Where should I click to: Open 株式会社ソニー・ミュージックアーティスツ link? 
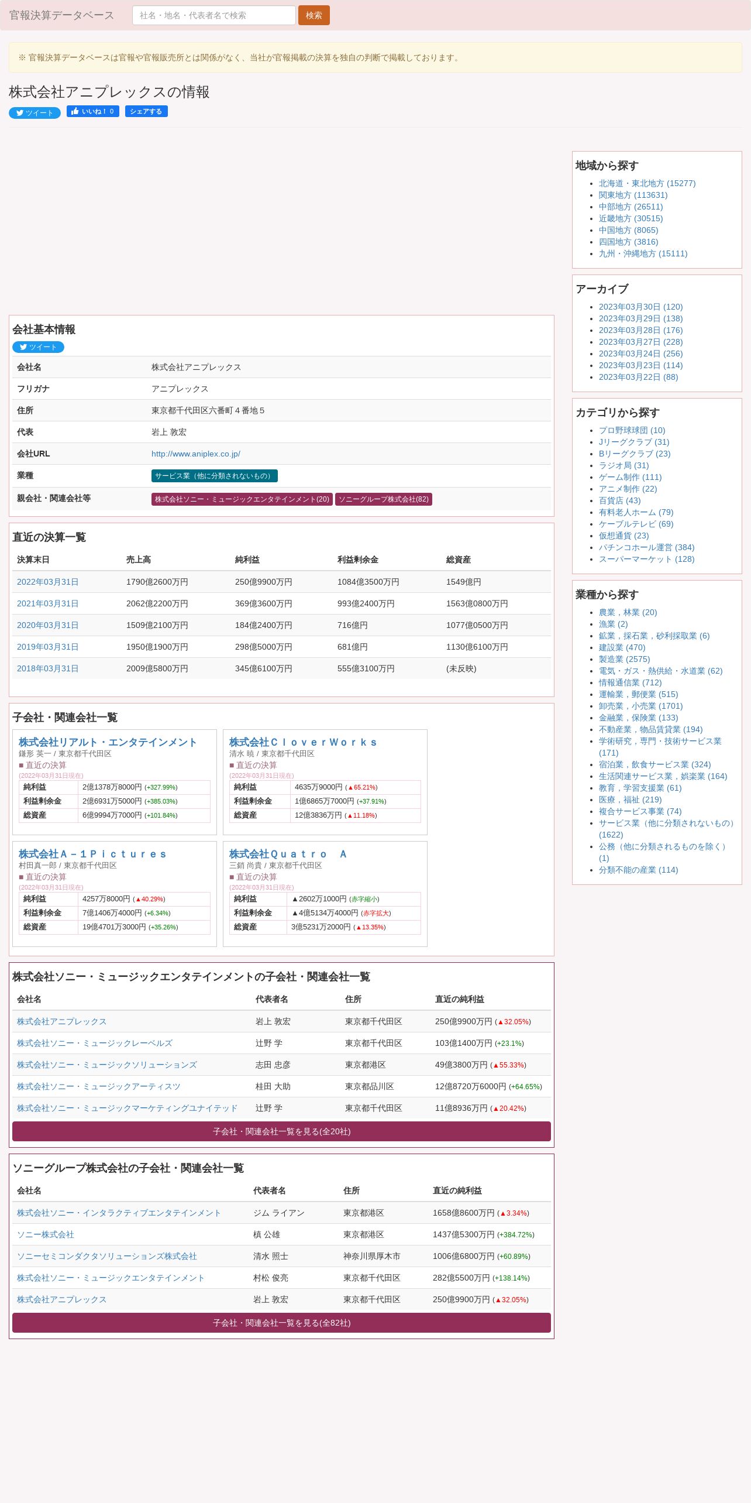(x=99, y=1086)
